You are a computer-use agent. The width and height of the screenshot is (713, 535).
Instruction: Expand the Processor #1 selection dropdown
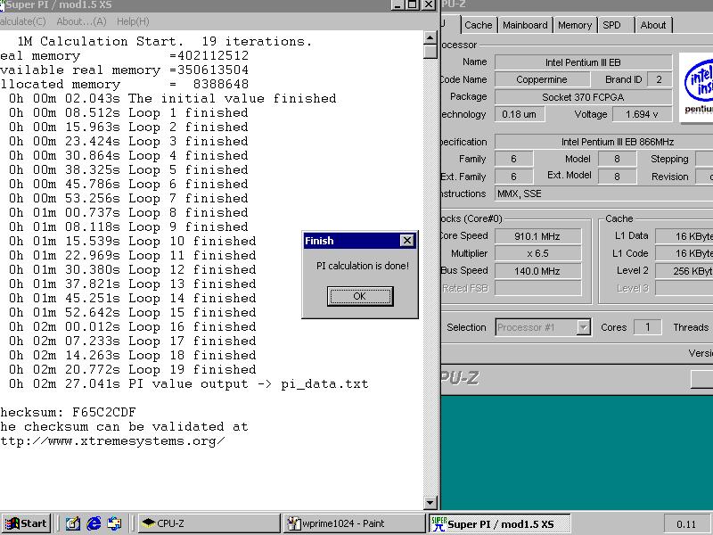tap(584, 327)
